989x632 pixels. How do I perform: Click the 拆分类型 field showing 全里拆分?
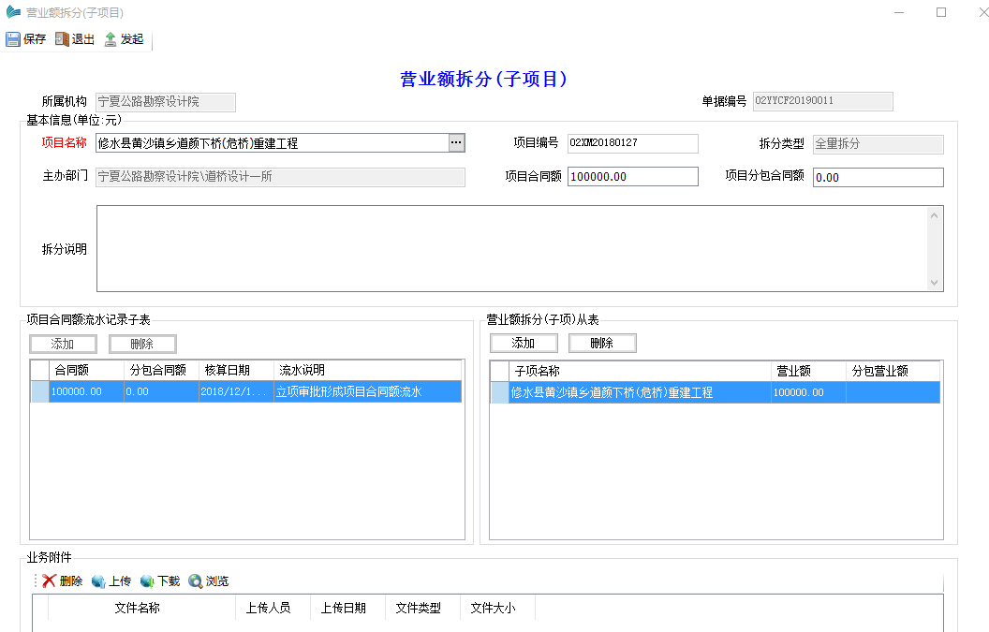tap(878, 144)
